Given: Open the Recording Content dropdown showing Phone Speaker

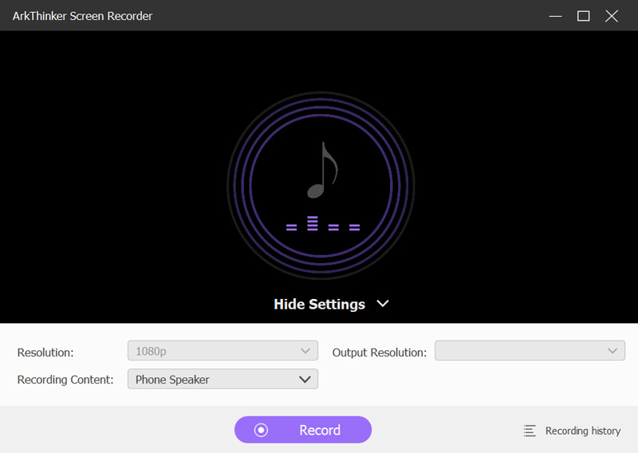Looking at the screenshot, I should 223,379.
